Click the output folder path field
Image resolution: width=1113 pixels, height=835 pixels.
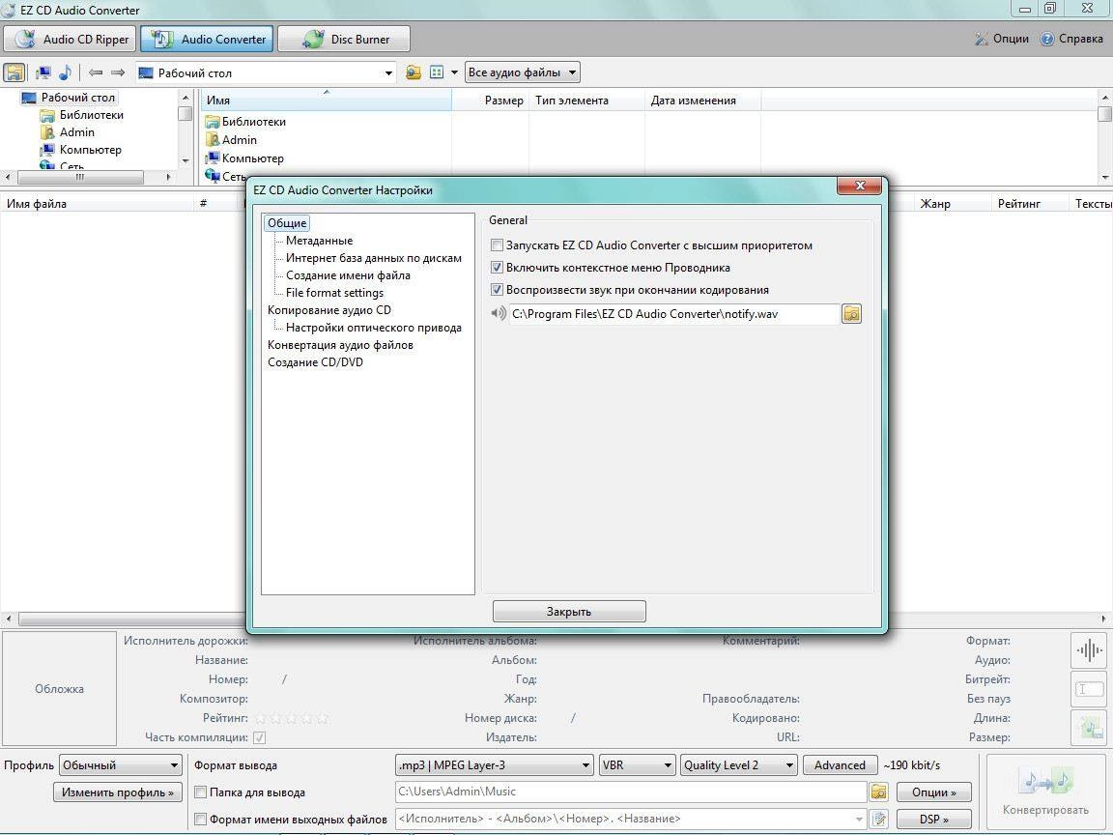pos(630,792)
